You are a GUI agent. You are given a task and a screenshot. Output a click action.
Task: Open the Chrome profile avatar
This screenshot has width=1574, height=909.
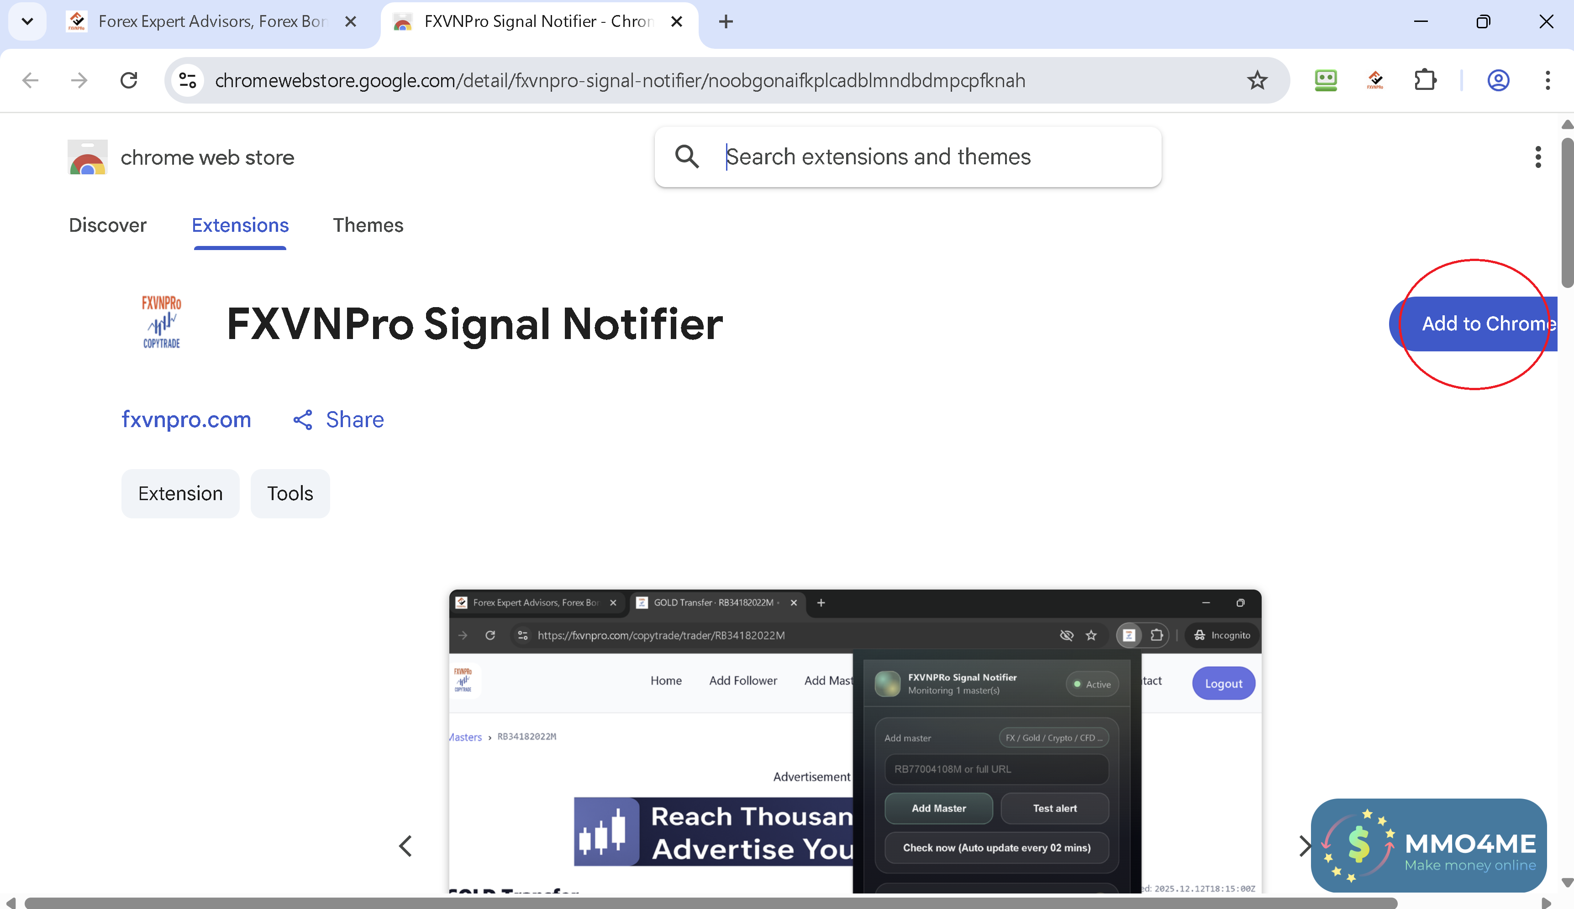click(x=1498, y=80)
